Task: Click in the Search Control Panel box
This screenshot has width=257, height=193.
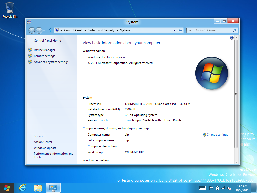Action: (x=210, y=30)
